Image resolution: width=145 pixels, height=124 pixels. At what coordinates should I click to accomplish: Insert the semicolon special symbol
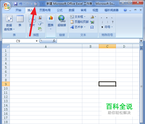(102, 22)
